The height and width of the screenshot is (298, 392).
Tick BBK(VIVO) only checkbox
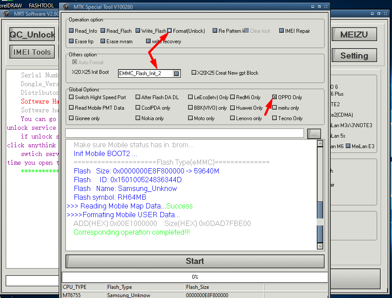tap(191, 107)
